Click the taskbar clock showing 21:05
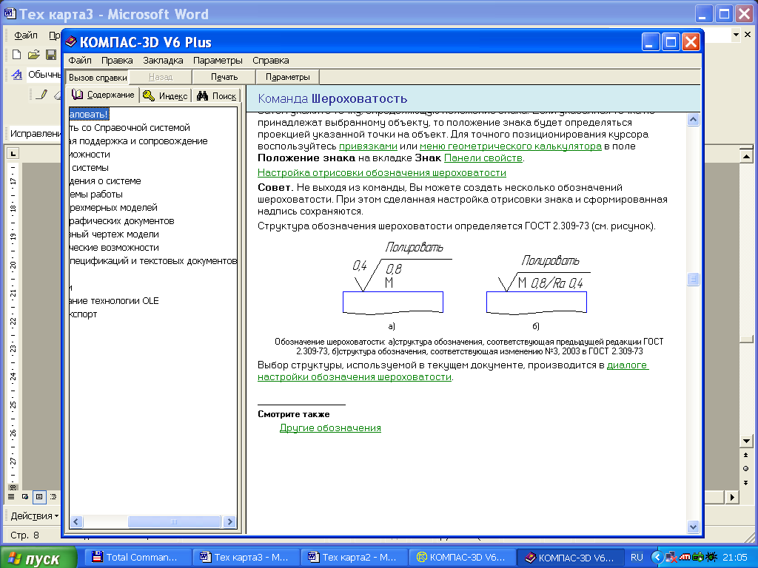 coord(735,558)
